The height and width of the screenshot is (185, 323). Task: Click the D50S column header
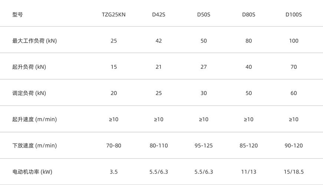(204, 15)
